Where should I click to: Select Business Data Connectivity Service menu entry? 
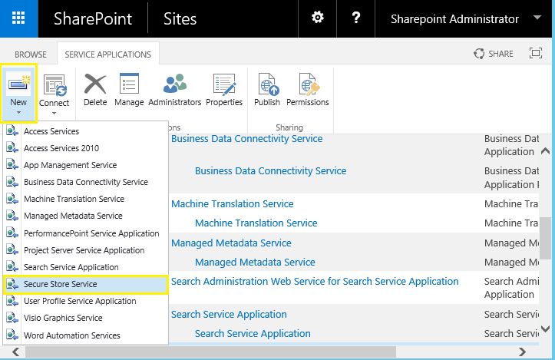tap(85, 182)
